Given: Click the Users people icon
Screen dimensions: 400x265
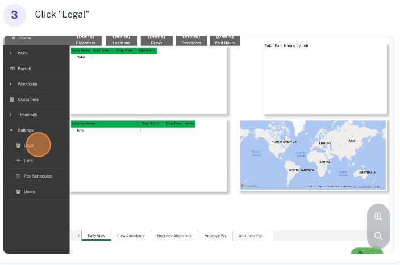Looking at the screenshot, I should tap(18, 191).
